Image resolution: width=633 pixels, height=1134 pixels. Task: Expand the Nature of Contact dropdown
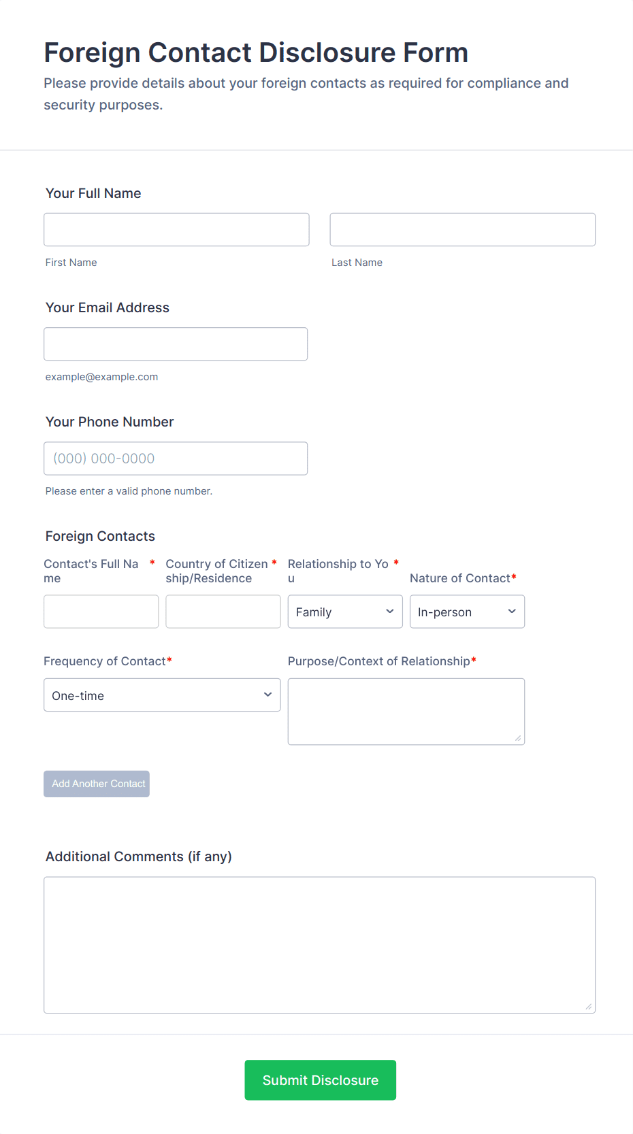click(467, 612)
